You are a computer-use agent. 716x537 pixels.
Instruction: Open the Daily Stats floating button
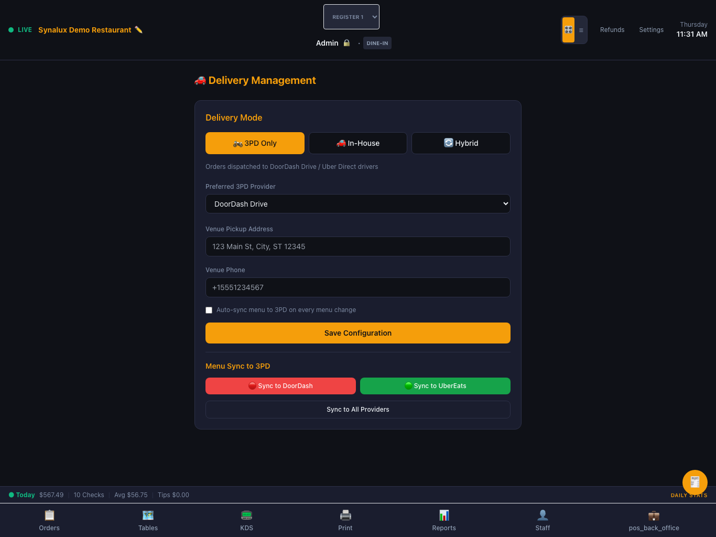pos(695,482)
